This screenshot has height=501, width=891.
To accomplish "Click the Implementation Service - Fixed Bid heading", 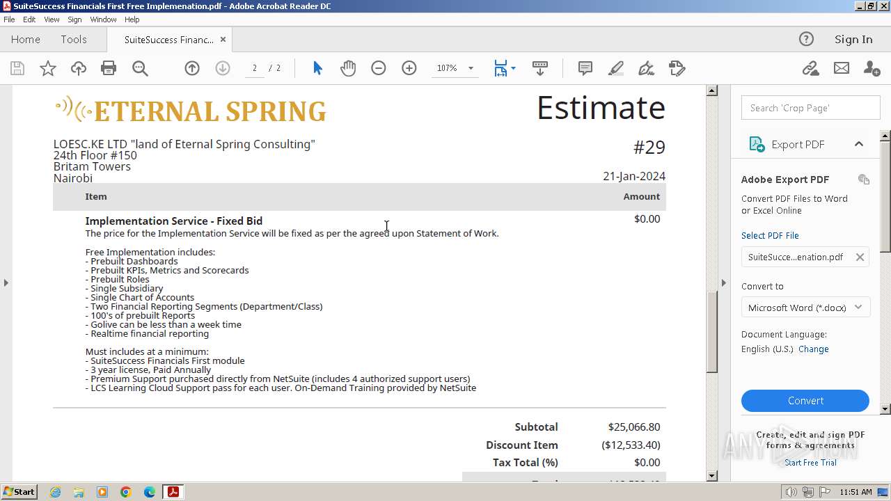I will click(174, 221).
